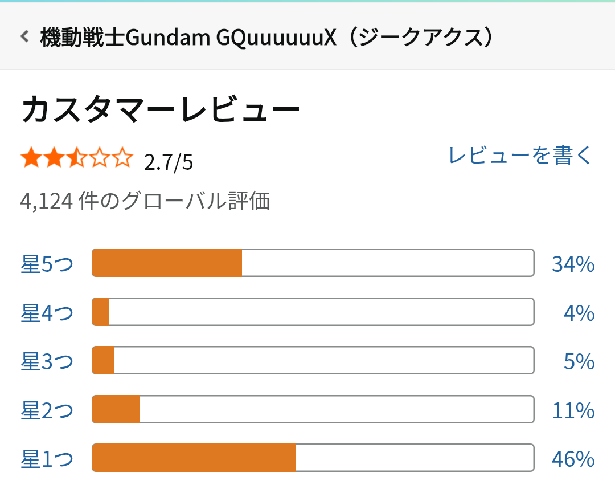Image resolution: width=615 pixels, height=497 pixels.
Task: Click the 4-star histogram bar
Action: coord(313,312)
